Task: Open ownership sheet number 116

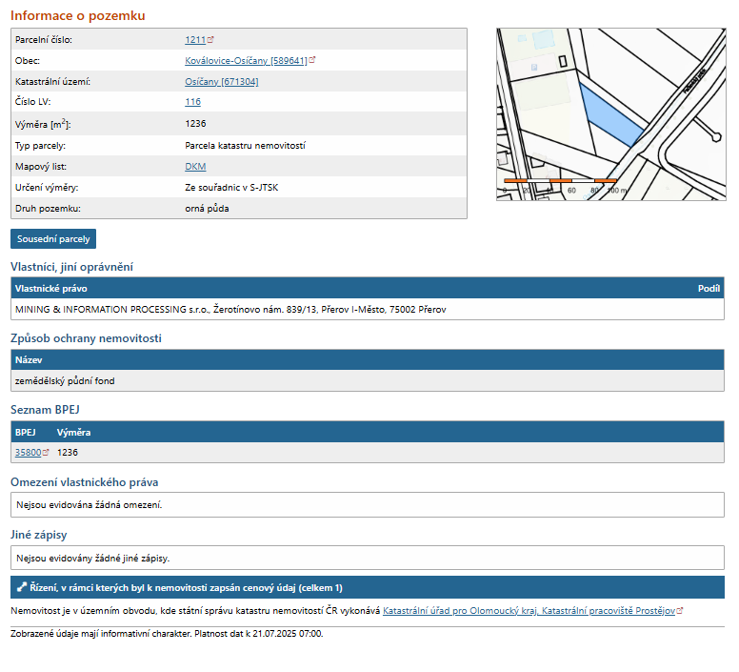Action: click(x=192, y=103)
